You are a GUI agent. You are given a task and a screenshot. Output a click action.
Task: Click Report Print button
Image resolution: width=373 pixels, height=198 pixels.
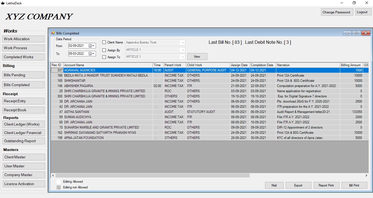tap(326, 185)
